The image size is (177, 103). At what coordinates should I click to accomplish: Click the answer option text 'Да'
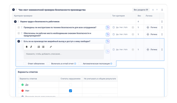pyautogui.click(x=27, y=85)
